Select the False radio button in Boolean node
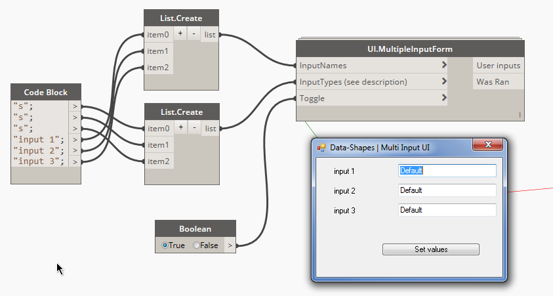Screen dimensions: 553x296 [x=196, y=245]
